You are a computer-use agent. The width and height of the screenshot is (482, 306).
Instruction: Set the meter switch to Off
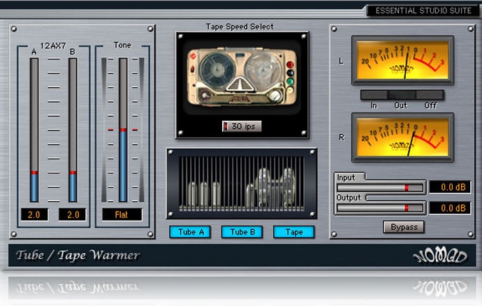[x=430, y=94]
